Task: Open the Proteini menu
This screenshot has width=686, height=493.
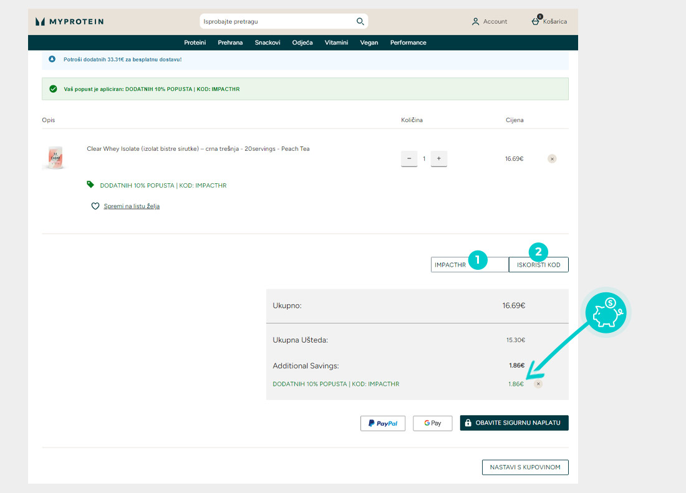Action: coord(195,42)
